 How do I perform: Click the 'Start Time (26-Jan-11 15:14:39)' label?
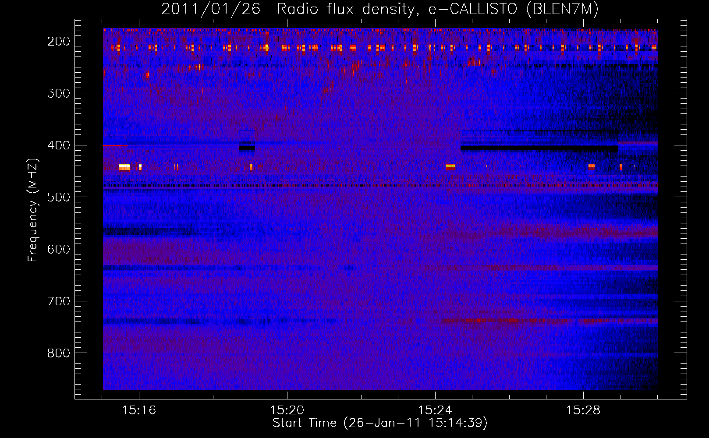380,423
